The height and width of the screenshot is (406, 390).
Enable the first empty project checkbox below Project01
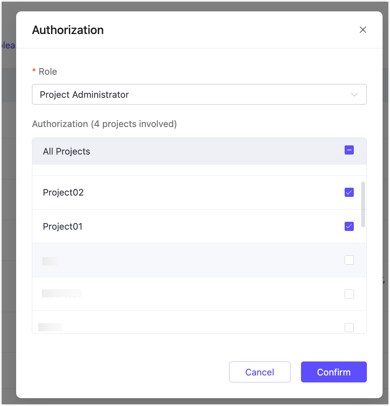pos(349,260)
